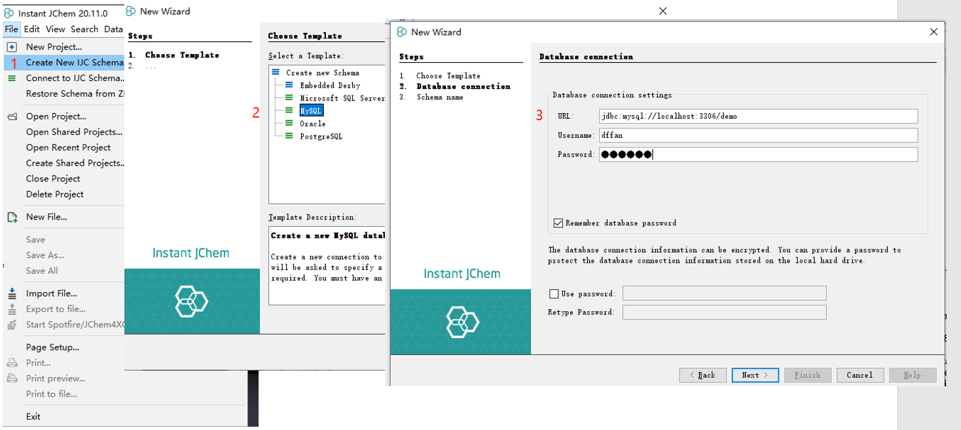This screenshot has width=961, height=430.
Task: Click the Import File icon
Action: coord(12,293)
